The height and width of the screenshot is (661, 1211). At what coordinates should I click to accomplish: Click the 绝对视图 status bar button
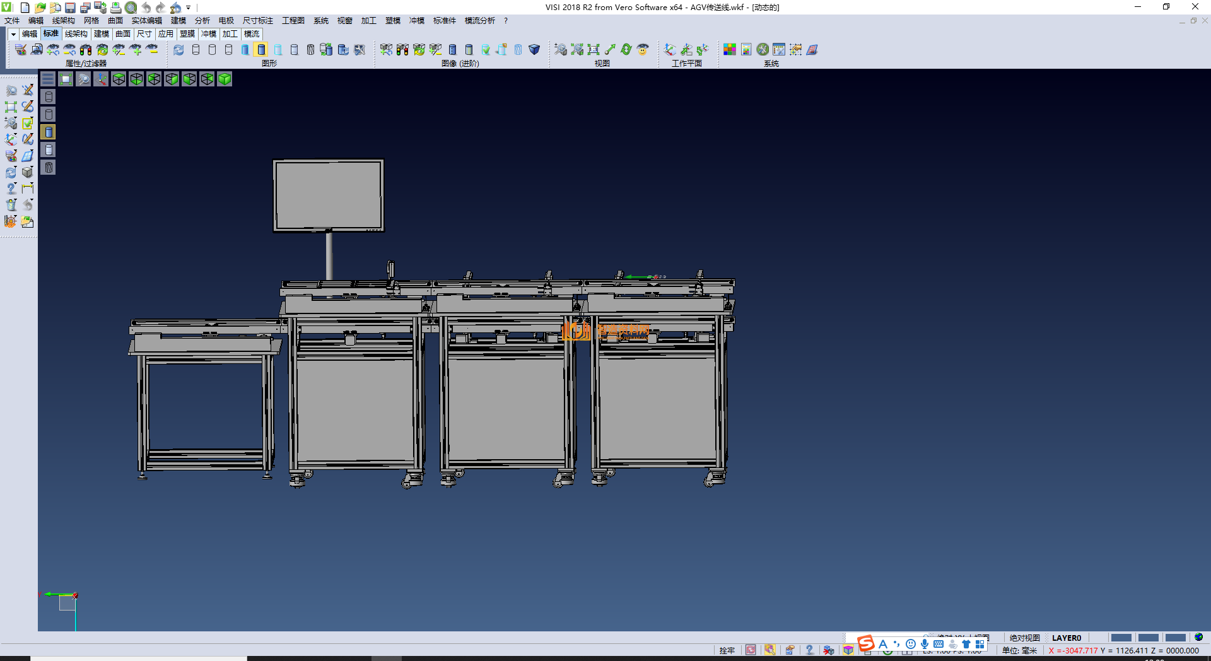click(1024, 638)
